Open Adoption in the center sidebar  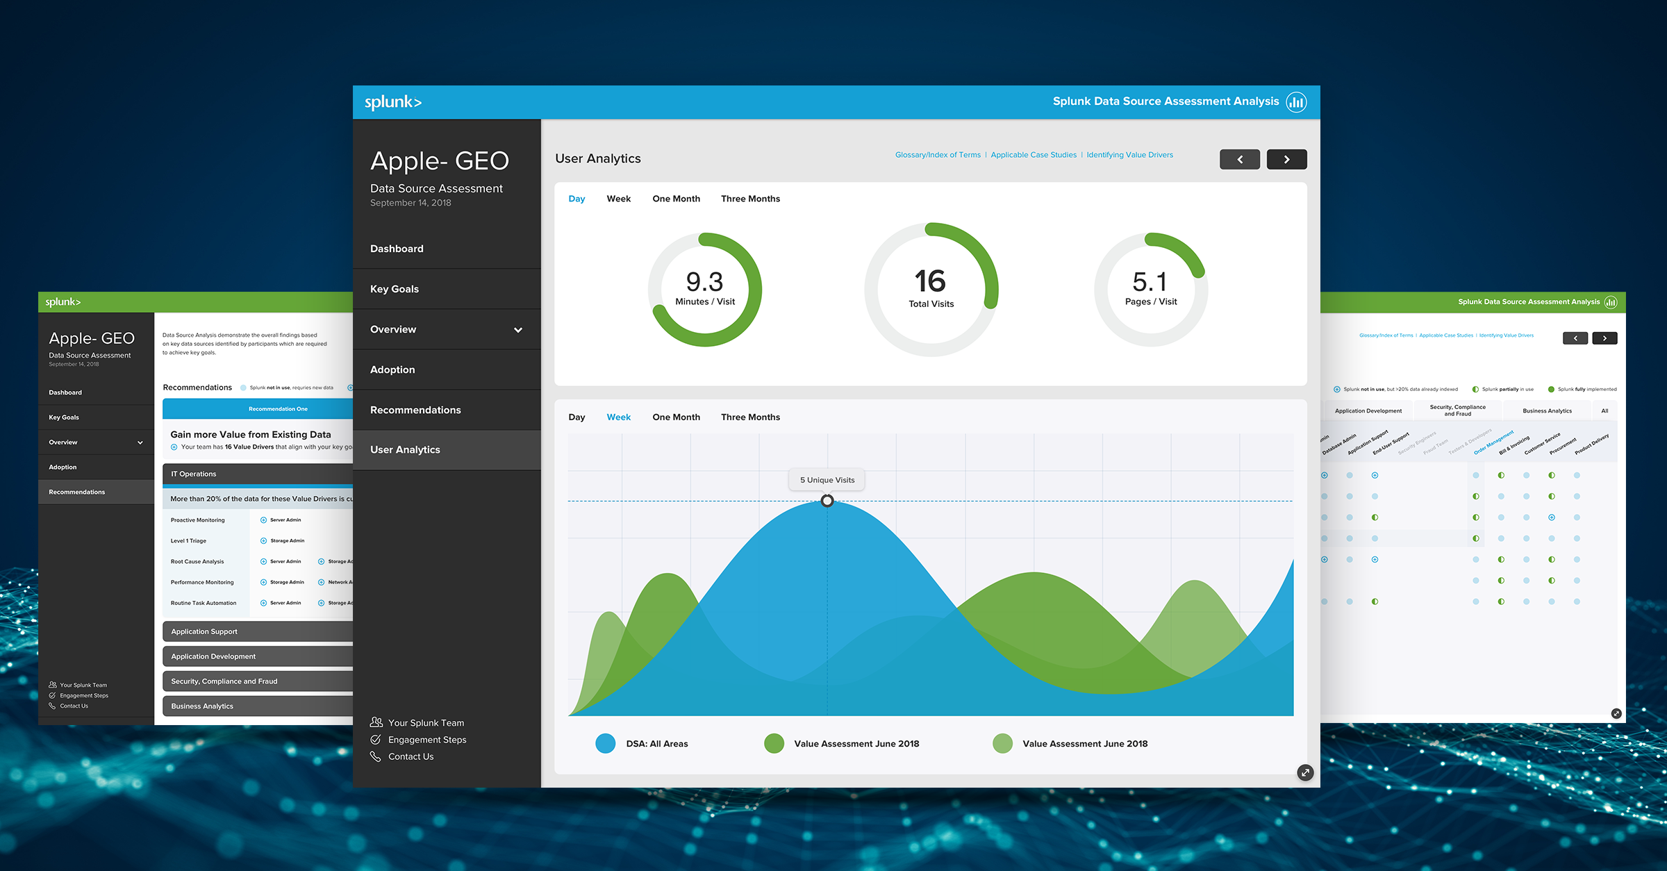447,370
